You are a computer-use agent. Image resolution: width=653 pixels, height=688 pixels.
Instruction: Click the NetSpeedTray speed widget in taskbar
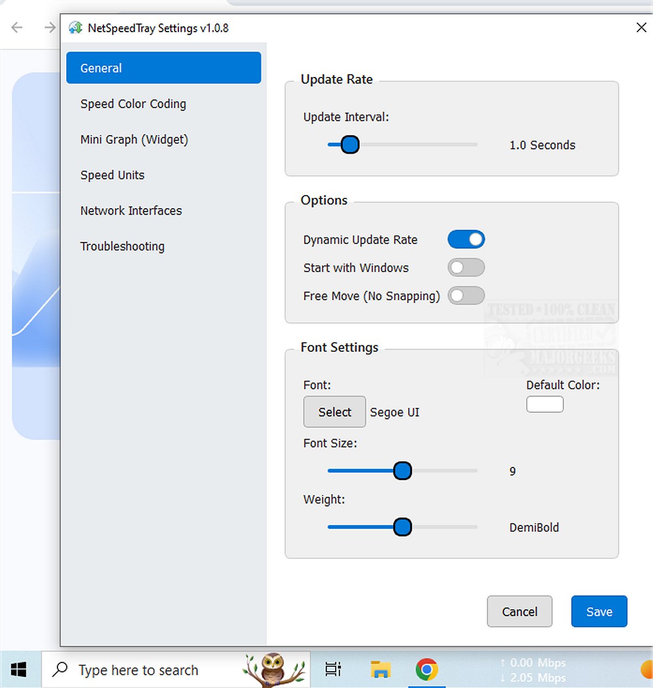[533, 670]
